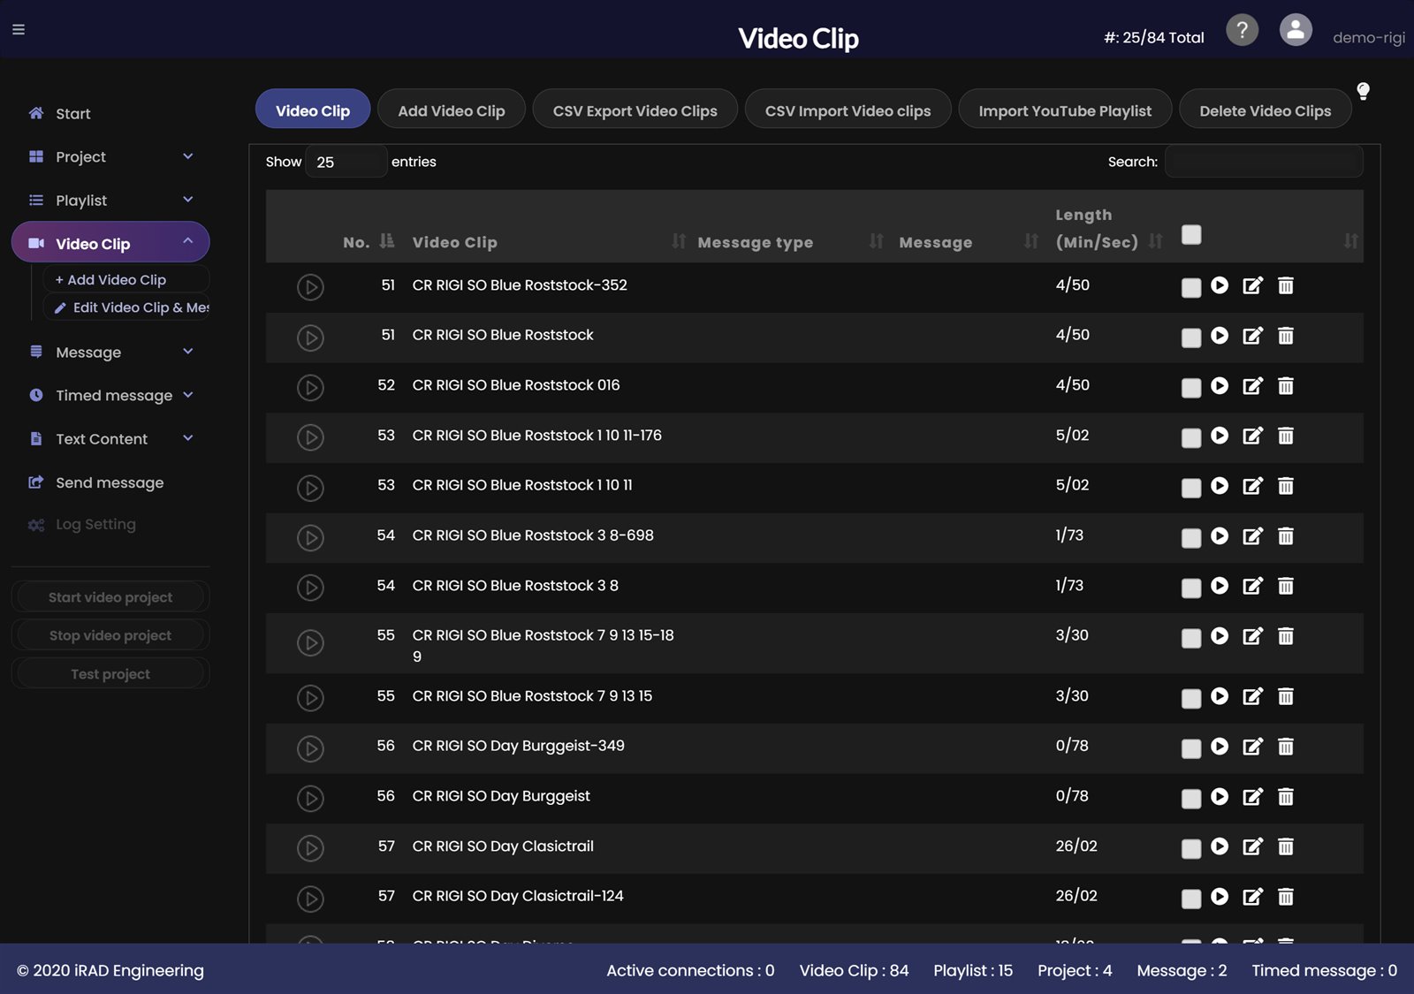Screen dimensions: 1414x994
Task: Click filled play icon for CR RIGI SO Day Clasictrail-124
Action: 1220,897
